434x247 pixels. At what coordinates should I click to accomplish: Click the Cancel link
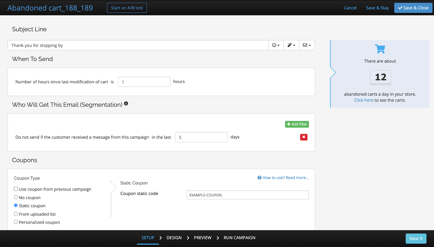(x=350, y=8)
